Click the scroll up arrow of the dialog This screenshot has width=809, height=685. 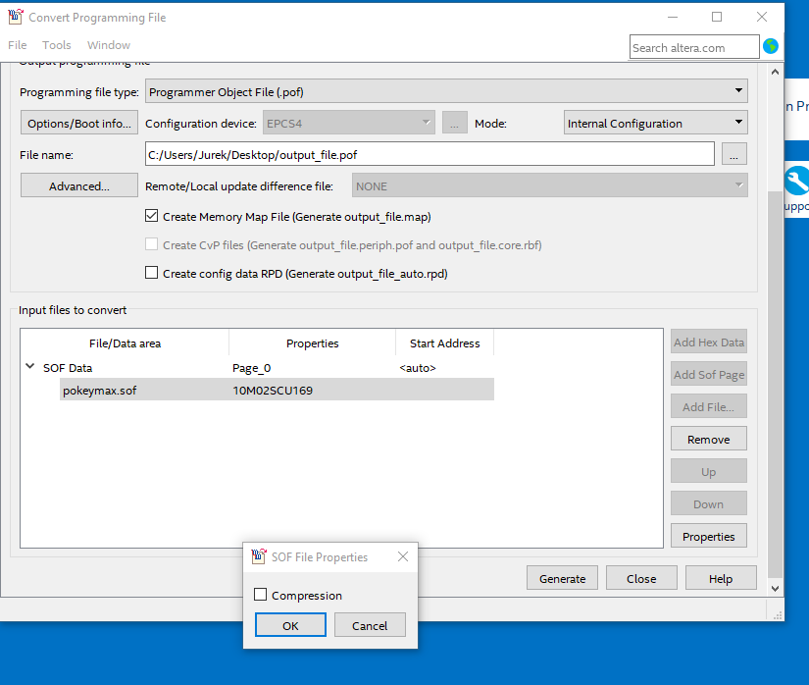point(775,72)
